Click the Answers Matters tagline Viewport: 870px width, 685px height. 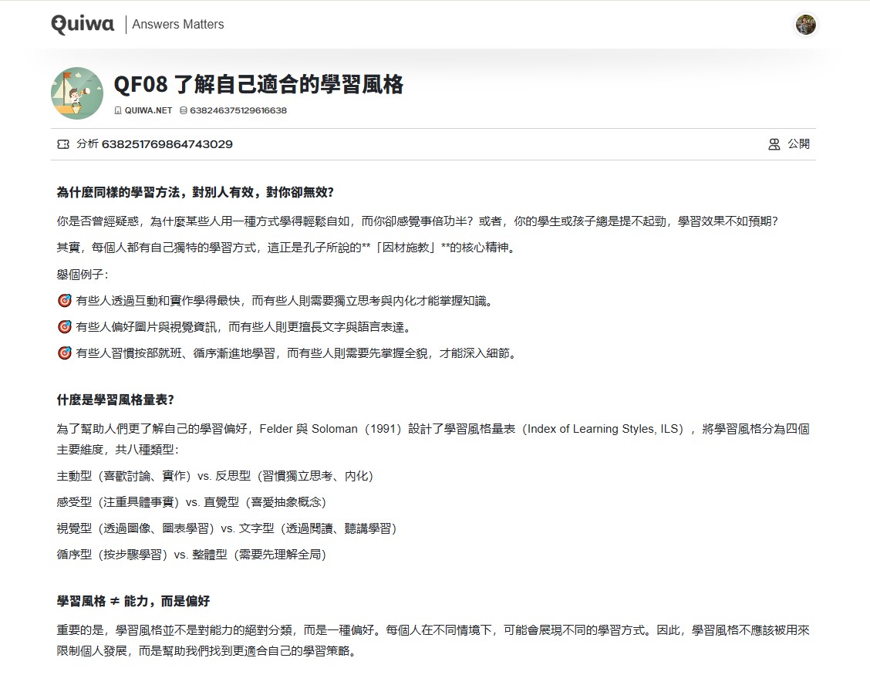178,25
